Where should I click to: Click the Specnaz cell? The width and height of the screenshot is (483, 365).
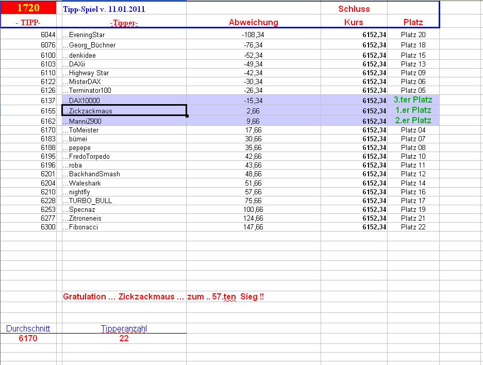coord(124,209)
